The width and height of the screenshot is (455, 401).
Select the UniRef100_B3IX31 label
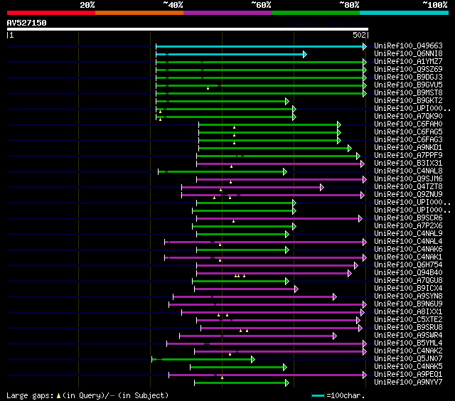click(408, 164)
